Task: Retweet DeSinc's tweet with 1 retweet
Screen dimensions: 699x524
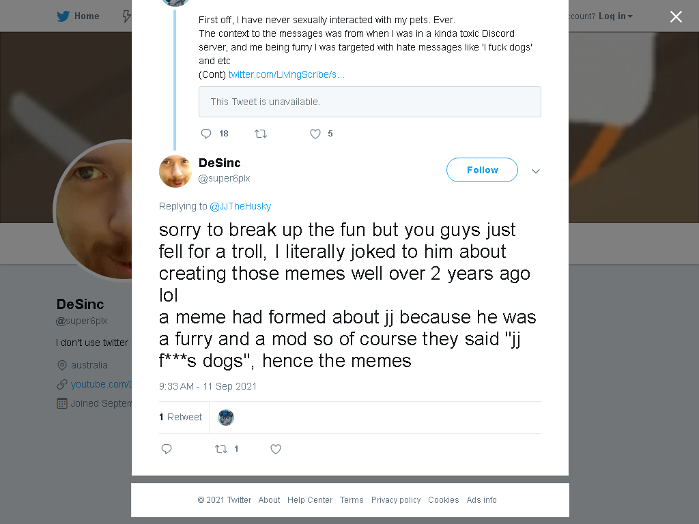Action: [x=221, y=449]
